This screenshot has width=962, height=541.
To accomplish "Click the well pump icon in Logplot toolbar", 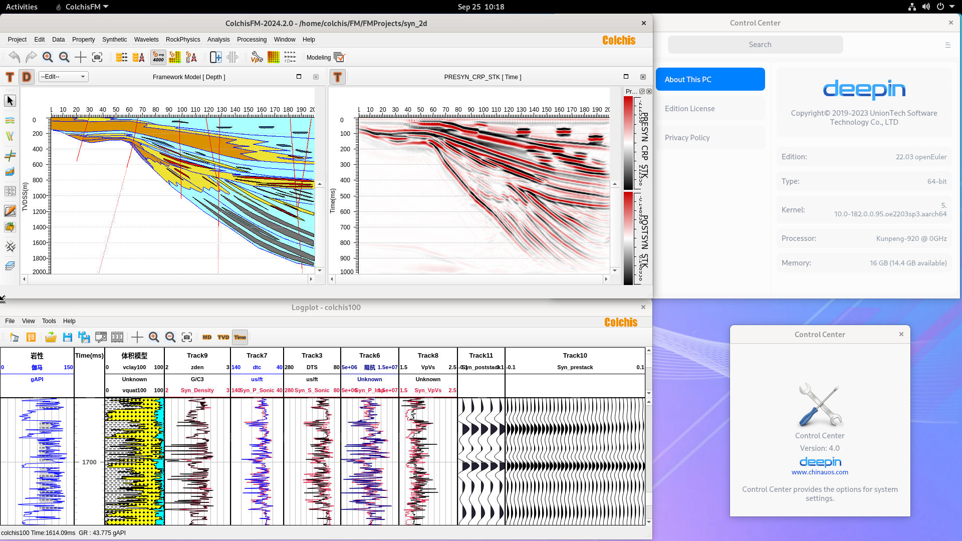I will 14,337.
